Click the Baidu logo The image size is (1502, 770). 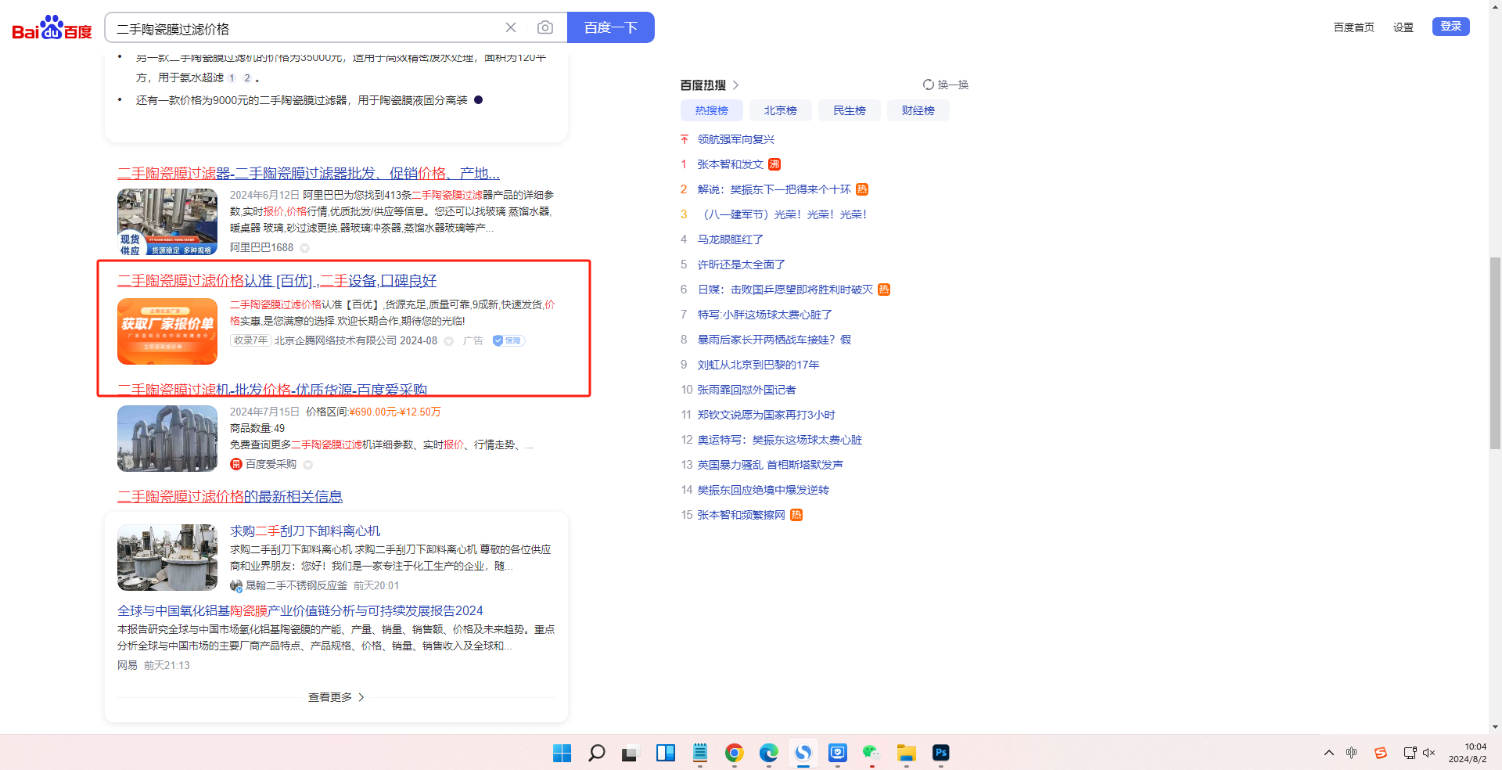point(52,28)
